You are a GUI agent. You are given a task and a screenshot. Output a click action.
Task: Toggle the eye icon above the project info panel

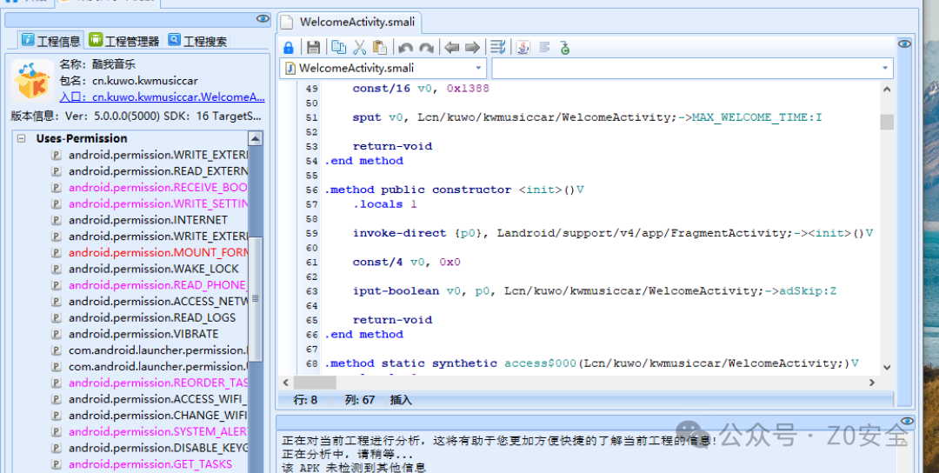263,19
